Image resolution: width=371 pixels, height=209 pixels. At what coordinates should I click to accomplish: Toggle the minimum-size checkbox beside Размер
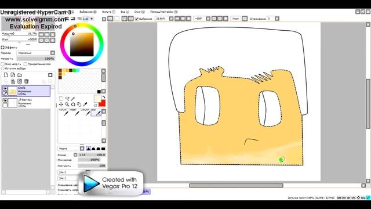[75, 155]
